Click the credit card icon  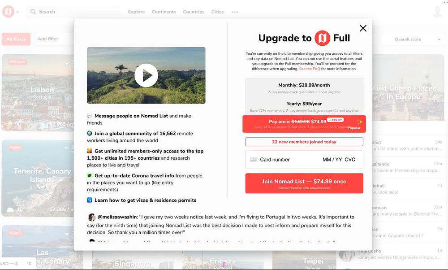254,160
